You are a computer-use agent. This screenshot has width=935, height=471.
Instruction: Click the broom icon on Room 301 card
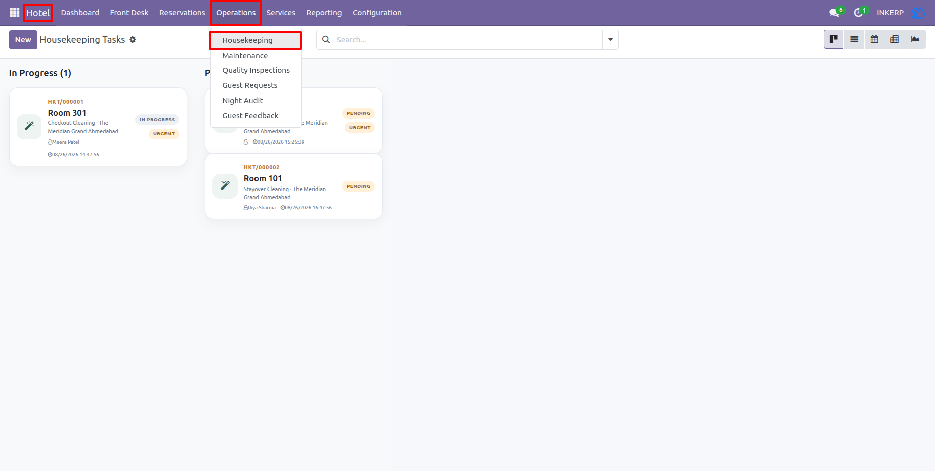pyautogui.click(x=29, y=126)
